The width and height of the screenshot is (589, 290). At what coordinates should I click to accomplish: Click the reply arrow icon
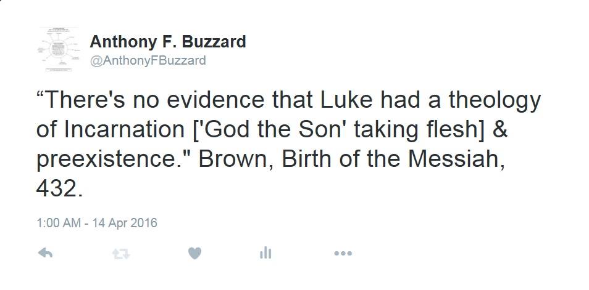point(44,252)
